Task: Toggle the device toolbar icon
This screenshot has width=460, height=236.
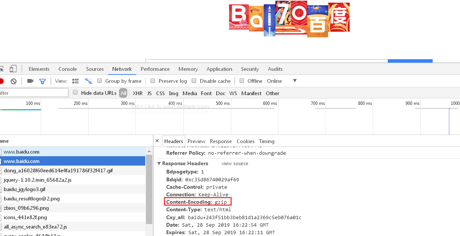Action: [13, 69]
